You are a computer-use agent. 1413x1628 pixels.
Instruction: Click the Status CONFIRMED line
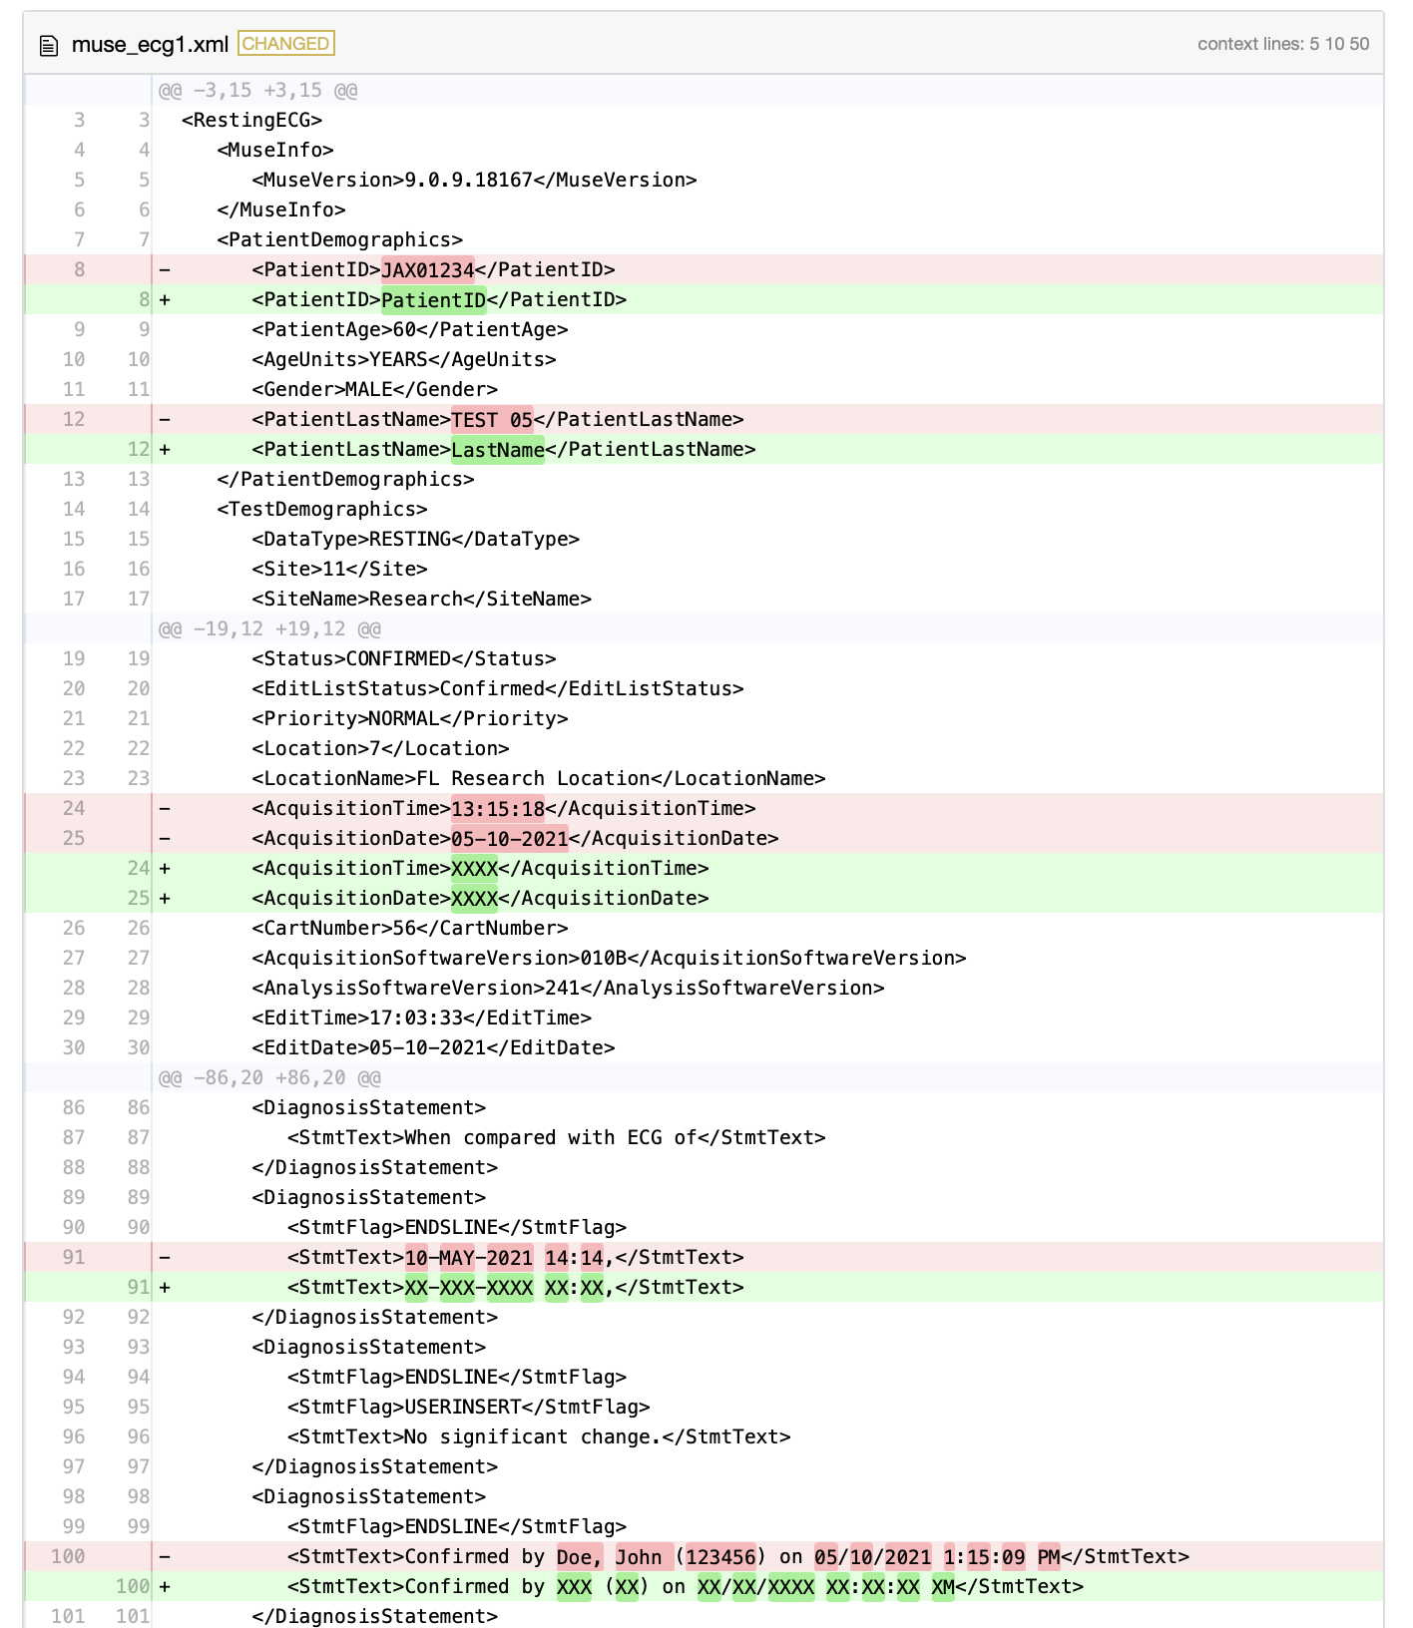pyautogui.click(x=404, y=658)
